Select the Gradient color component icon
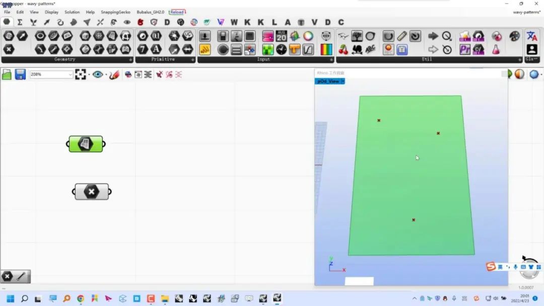Viewport: 544px width, 306px height. [326, 49]
